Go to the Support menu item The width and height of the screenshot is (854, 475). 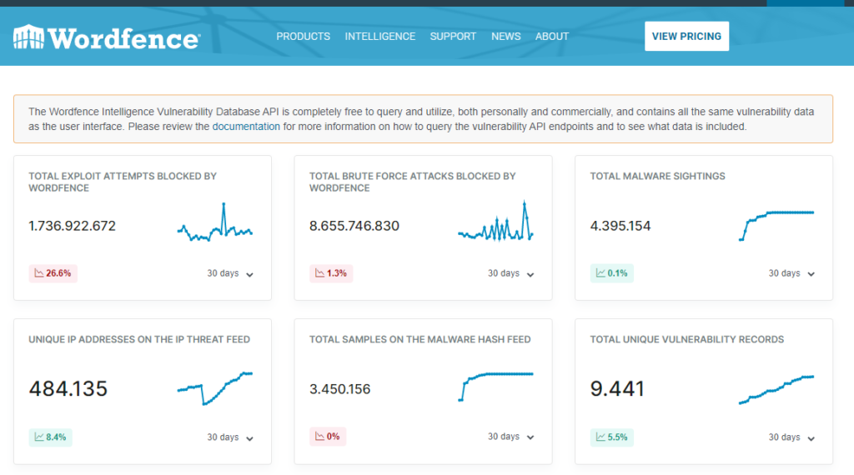453,37
